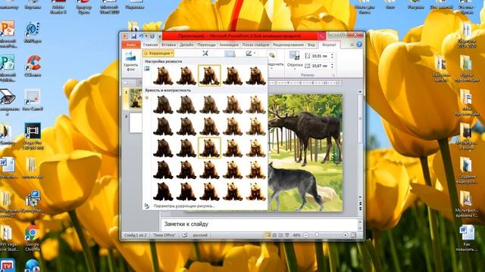485x272 pixels.
Task: Click Удалить фон (remove background) button
Action: click(130, 62)
